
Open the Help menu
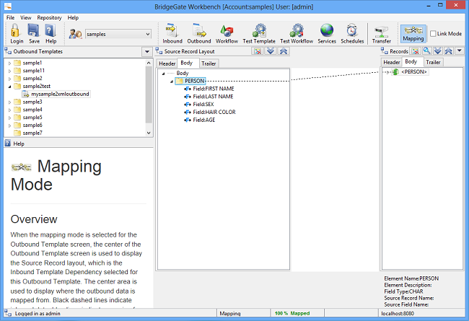(x=73, y=17)
